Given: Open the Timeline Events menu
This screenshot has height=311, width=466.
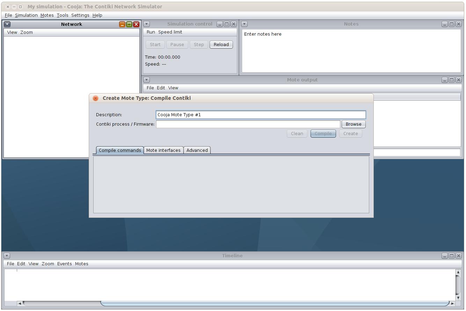Looking at the screenshot, I should pos(65,264).
